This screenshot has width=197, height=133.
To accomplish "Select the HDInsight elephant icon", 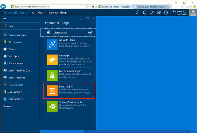I will click(x=52, y=60).
